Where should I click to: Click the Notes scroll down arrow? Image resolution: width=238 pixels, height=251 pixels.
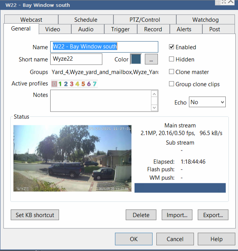click(x=154, y=108)
